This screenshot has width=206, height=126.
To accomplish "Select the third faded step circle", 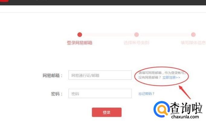I will tap(193, 35).
